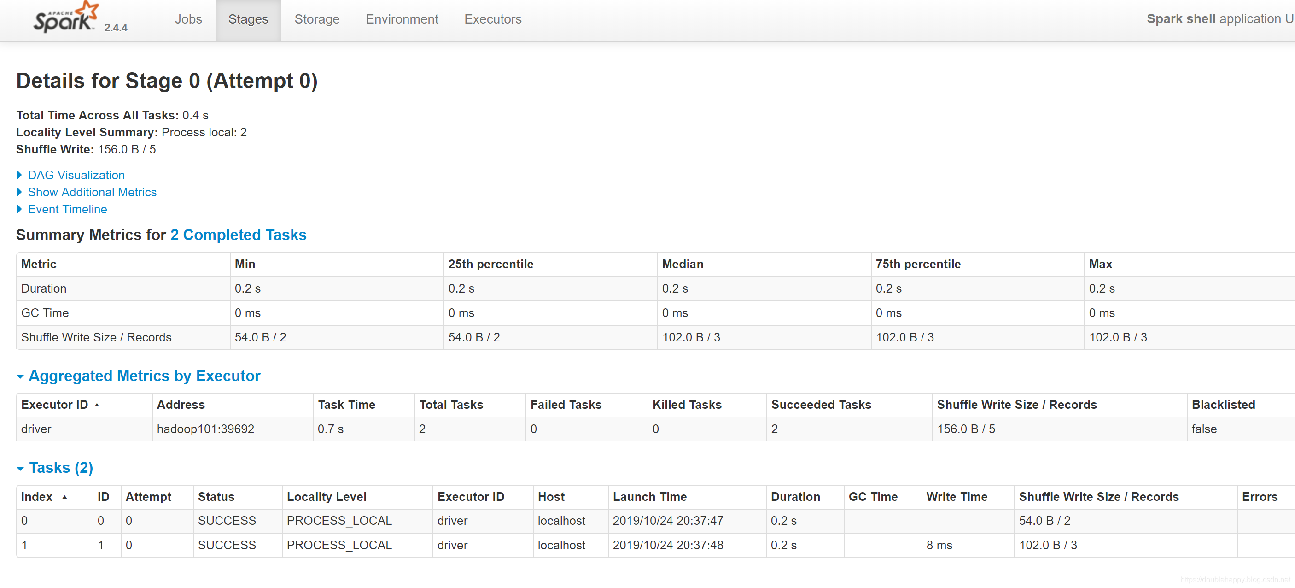
Task: Click the 2 Completed Tasks link
Action: (x=238, y=235)
